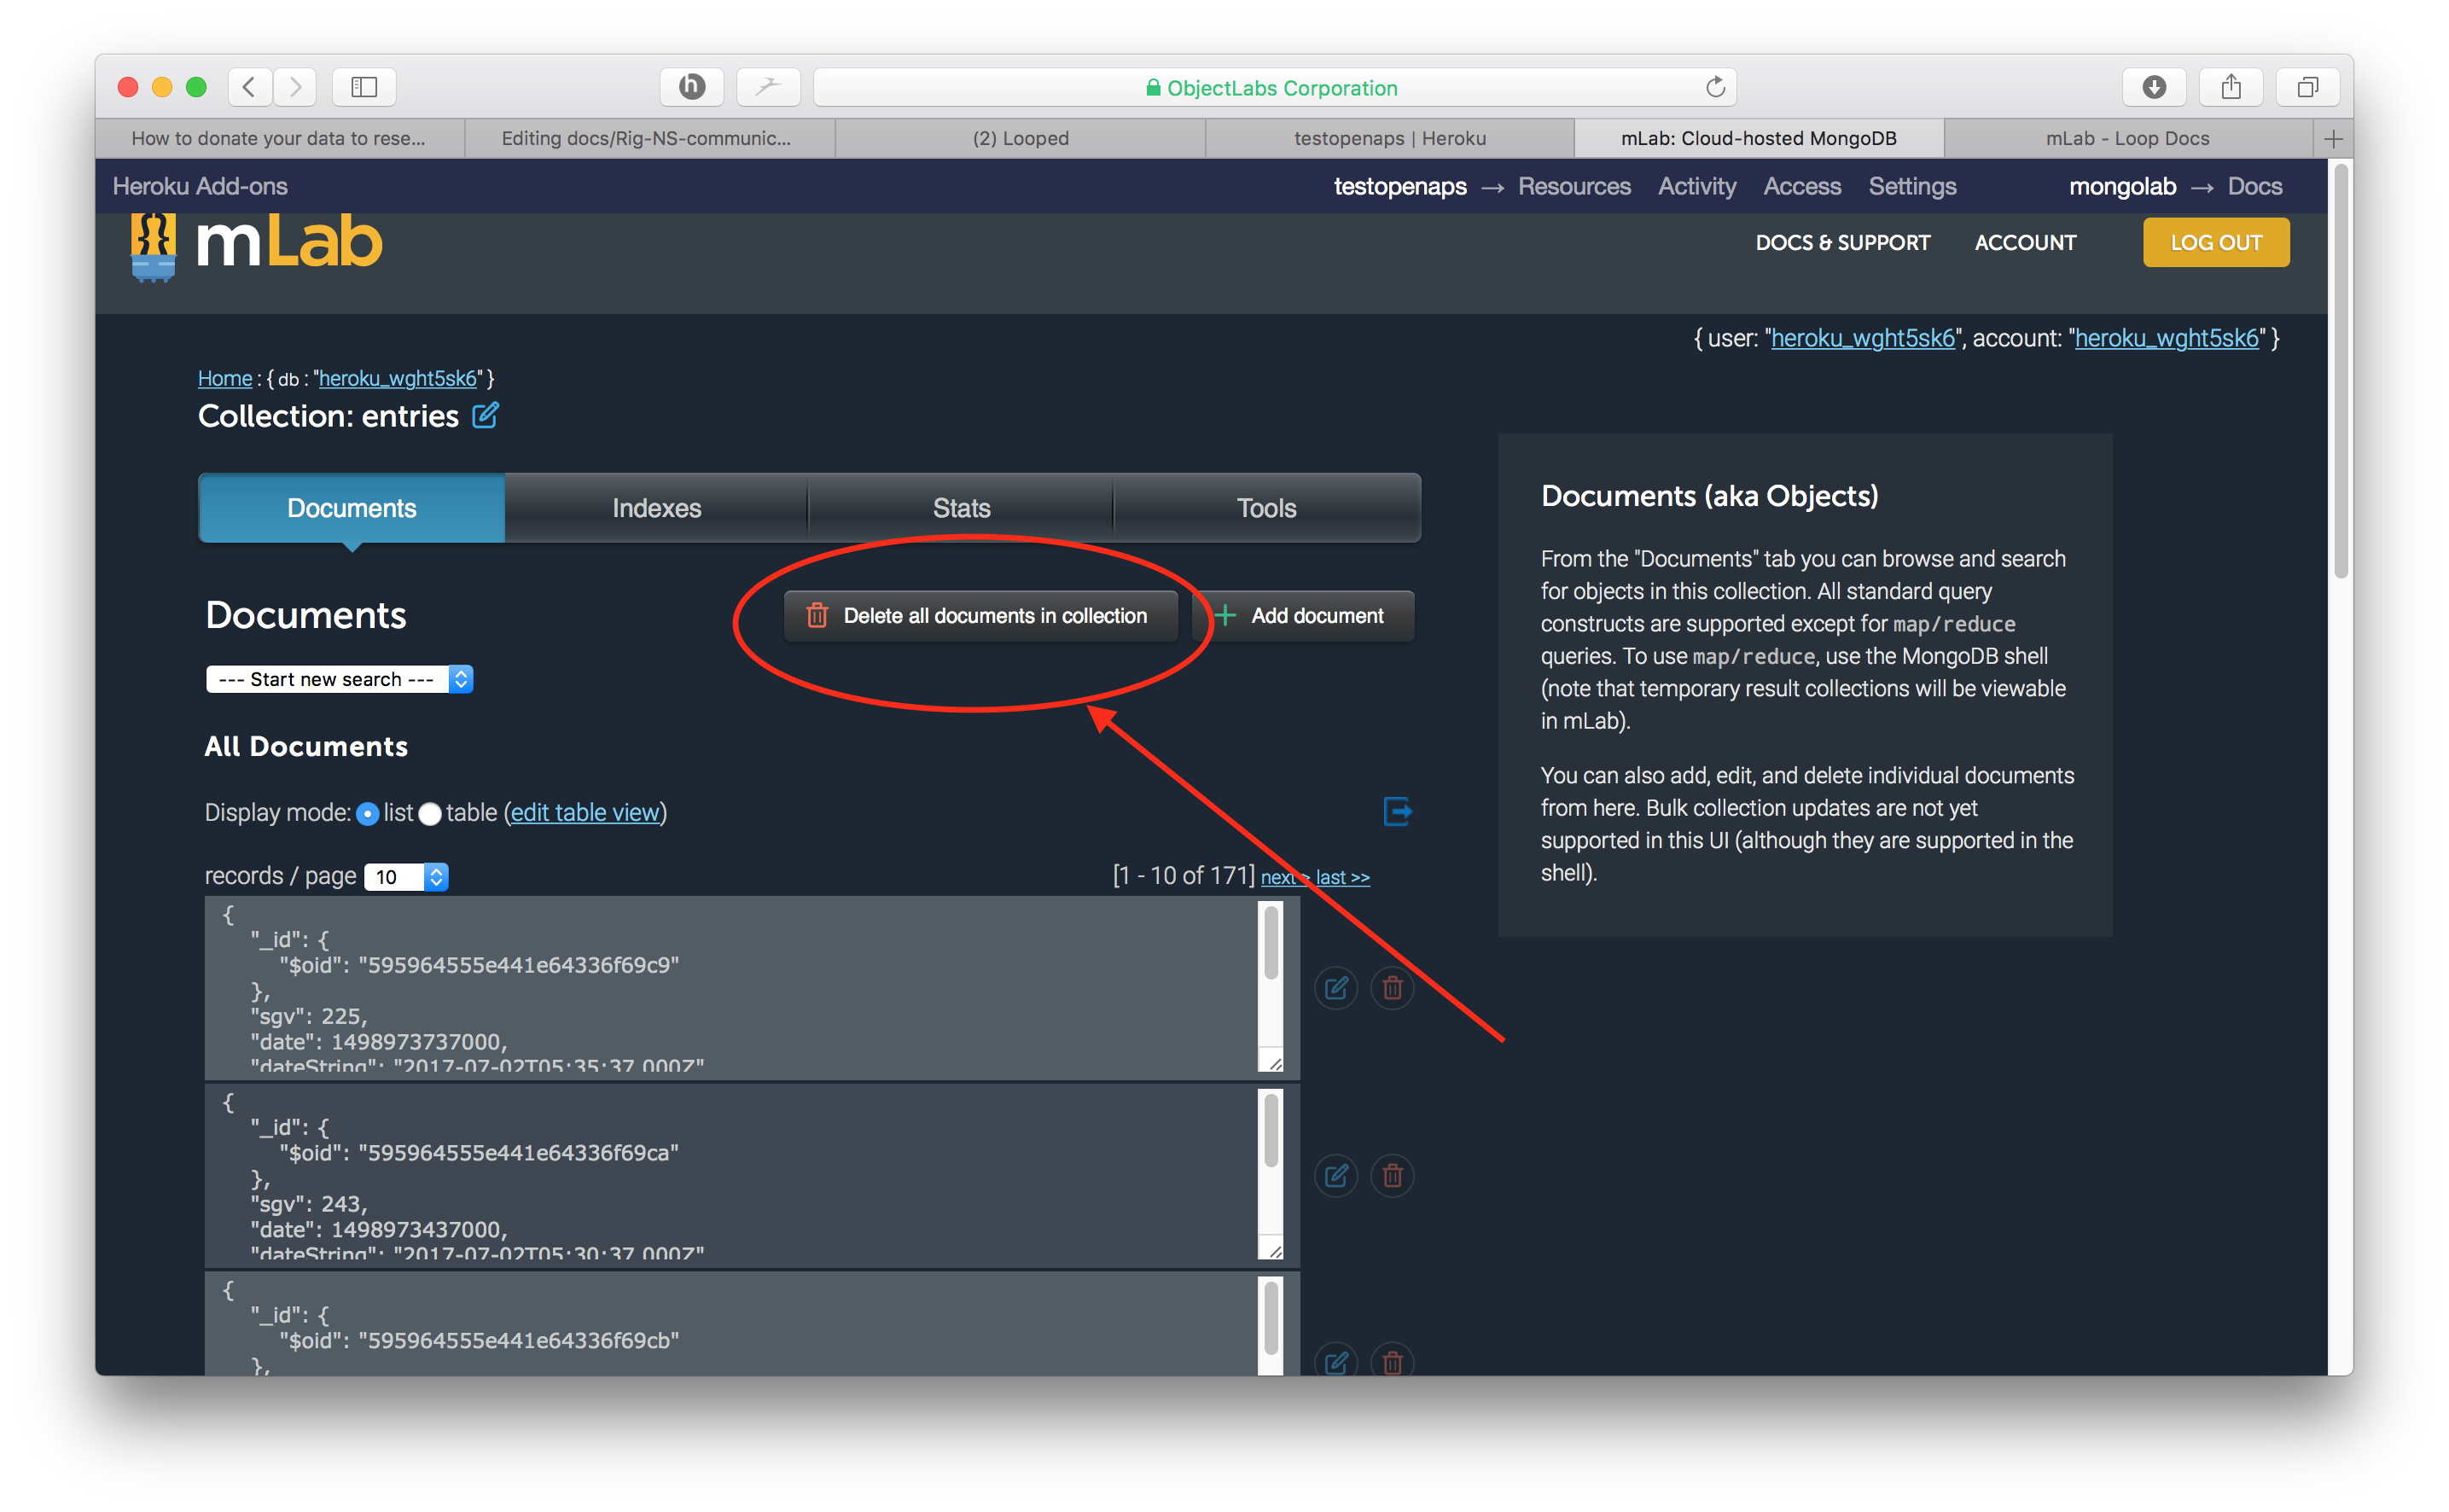Open the Start new search dropdown
The width and height of the screenshot is (2449, 1512).
click(339, 679)
